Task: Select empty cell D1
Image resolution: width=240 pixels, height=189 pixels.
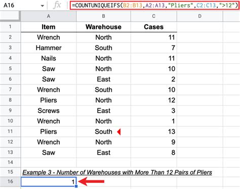Action: 200,27
